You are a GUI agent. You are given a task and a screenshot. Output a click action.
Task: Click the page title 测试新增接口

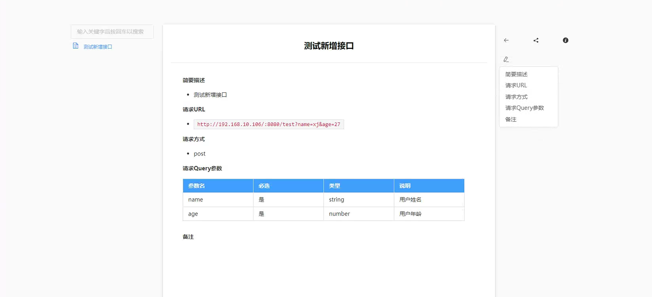coord(329,46)
